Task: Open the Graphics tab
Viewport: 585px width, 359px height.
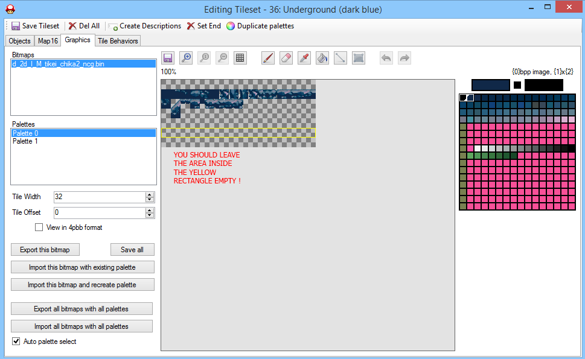Action: click(x=78, y=40)
